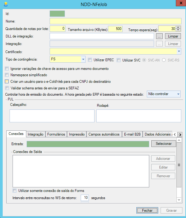Screen dimensions: 186x218
Task: Click Selecionar button for Entrada
Action: point(164,144)
